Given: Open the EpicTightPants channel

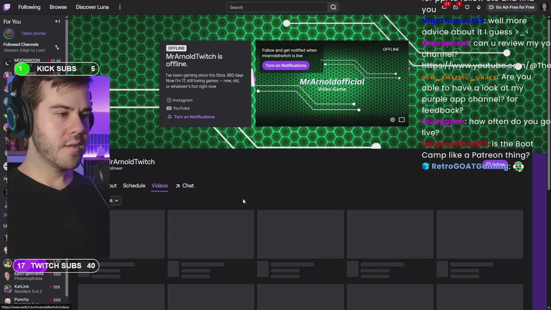Looking at the screenshot, I should pyautogui.click(x=34, y=276).
